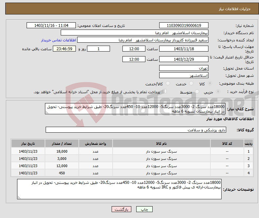
Task: Click the شماره نیاز field 1103090319000619
Action: [x=184, y=25]
